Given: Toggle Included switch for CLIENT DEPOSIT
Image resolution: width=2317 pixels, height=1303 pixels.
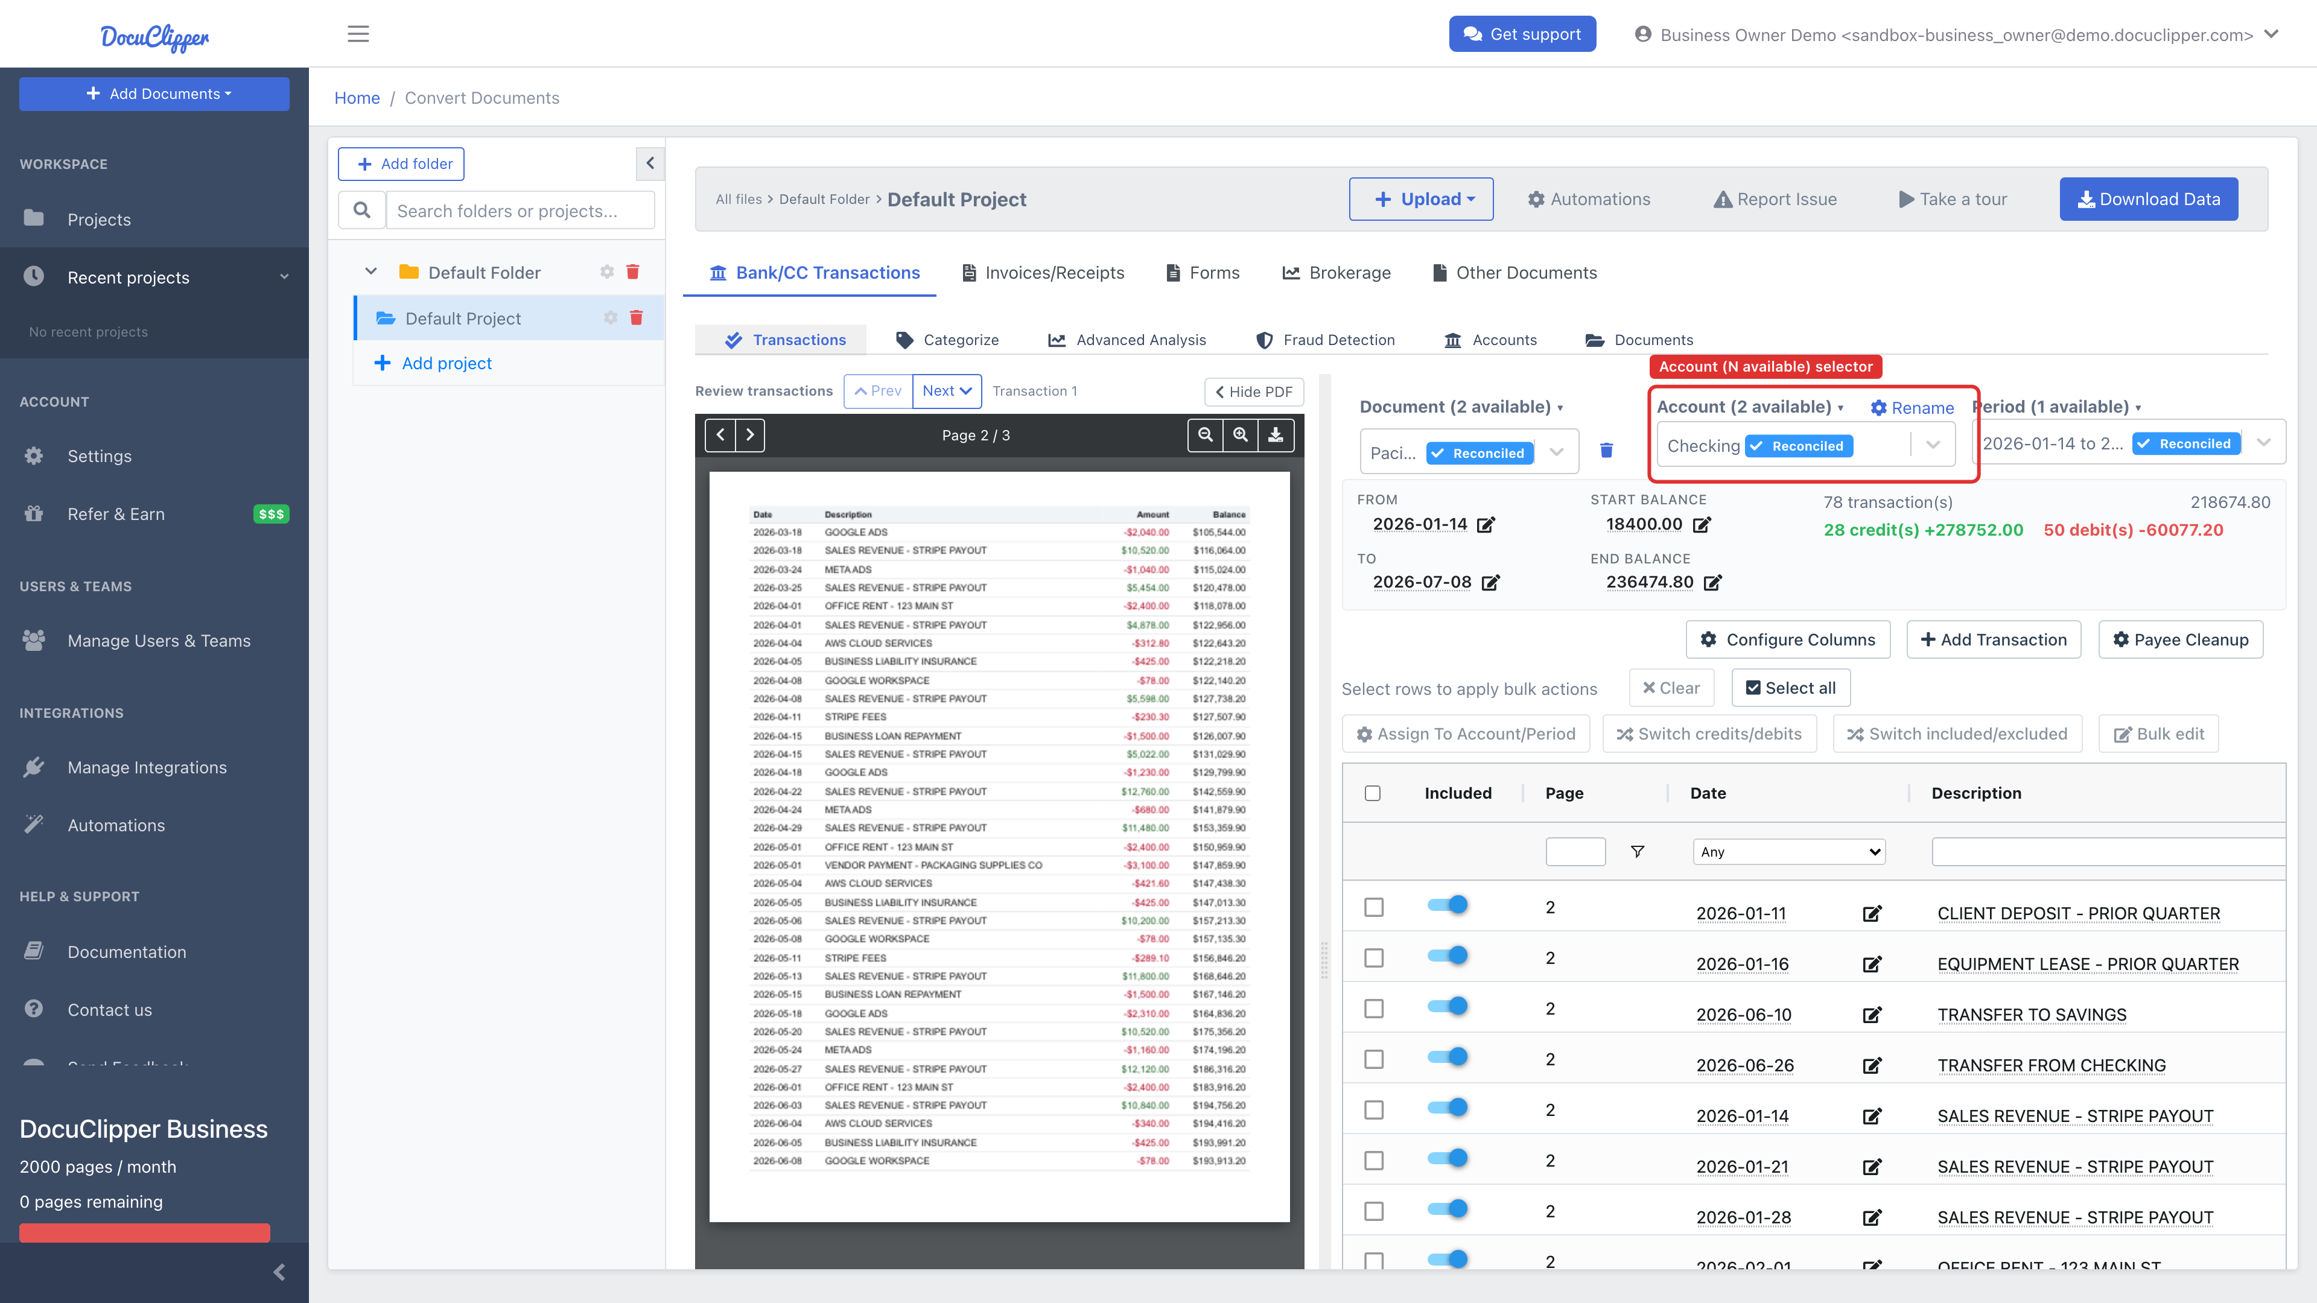Looking at the screenshot, I should [1448, 905].
